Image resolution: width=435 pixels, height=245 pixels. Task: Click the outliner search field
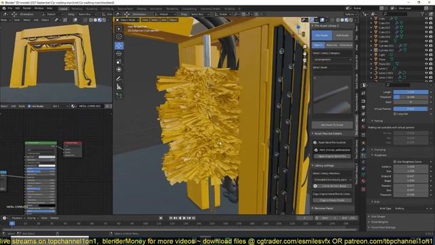(395, 14)
